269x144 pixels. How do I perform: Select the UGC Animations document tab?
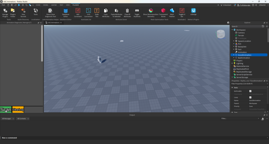coord(53,23)
